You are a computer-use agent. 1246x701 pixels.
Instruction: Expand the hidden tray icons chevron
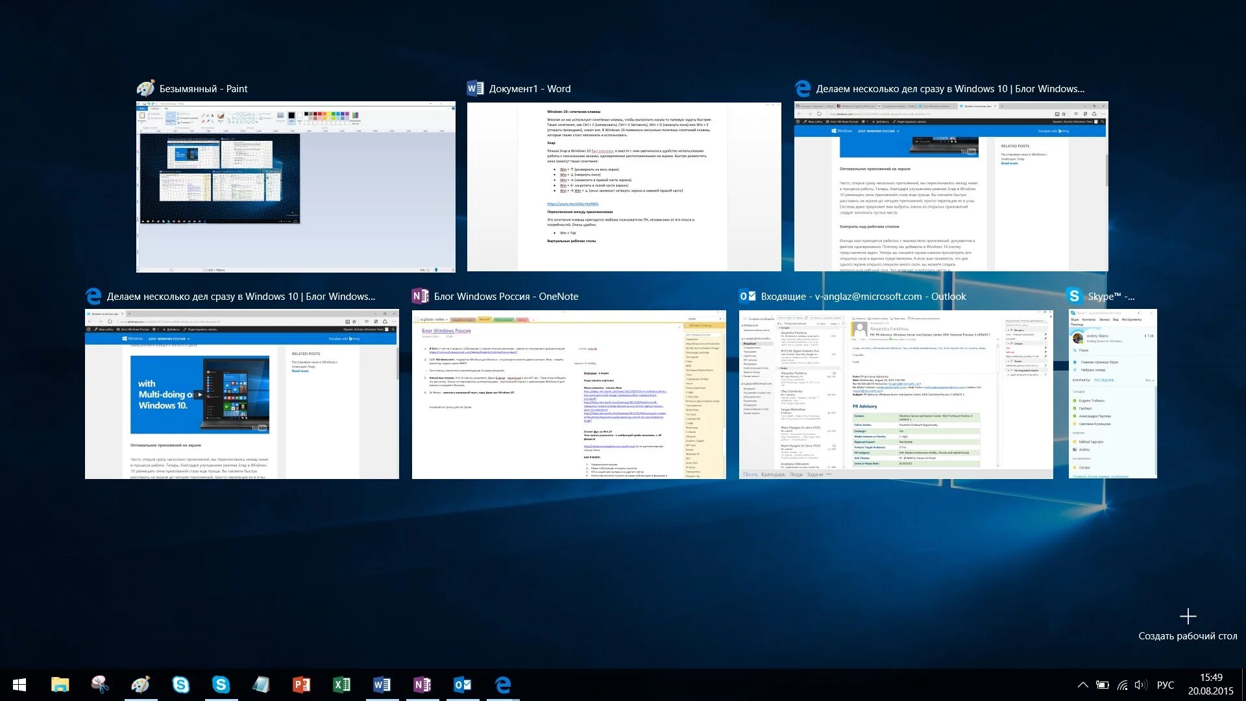pos(1082,685)
